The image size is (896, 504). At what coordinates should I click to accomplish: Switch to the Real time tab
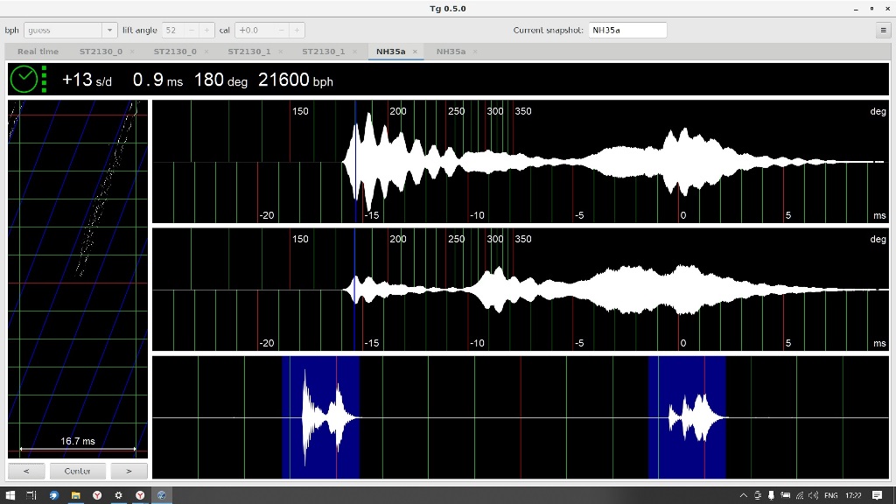click(38, 52)
